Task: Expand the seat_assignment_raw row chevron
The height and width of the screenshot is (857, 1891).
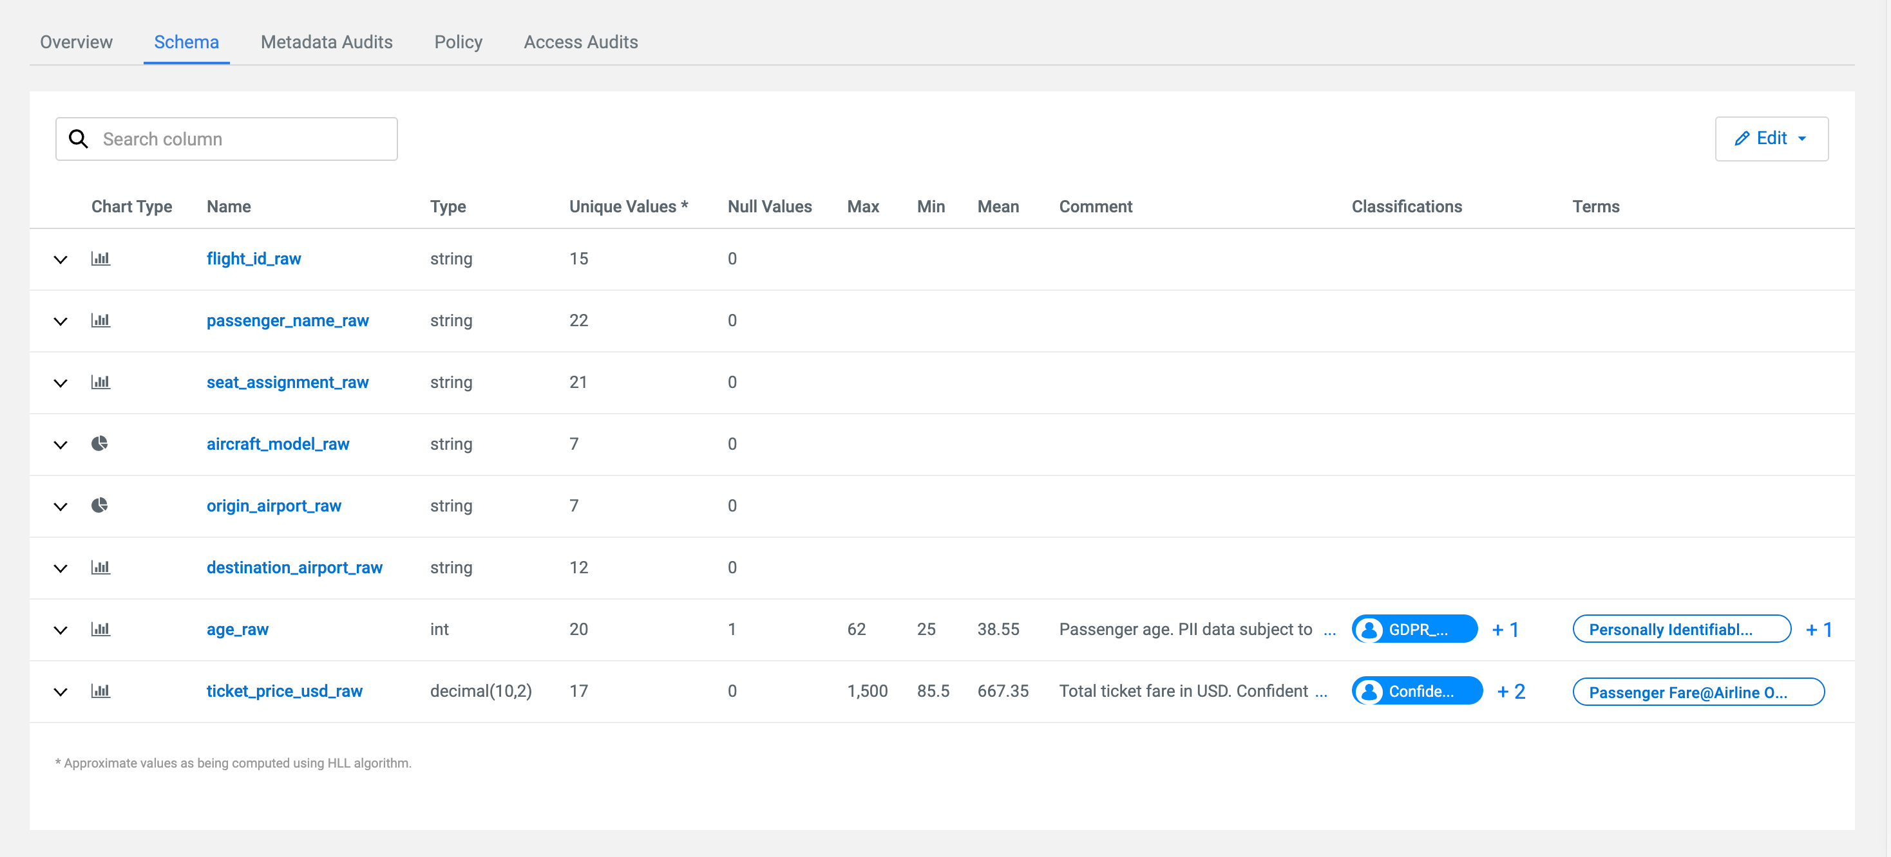Action: (x=61, y=383)
